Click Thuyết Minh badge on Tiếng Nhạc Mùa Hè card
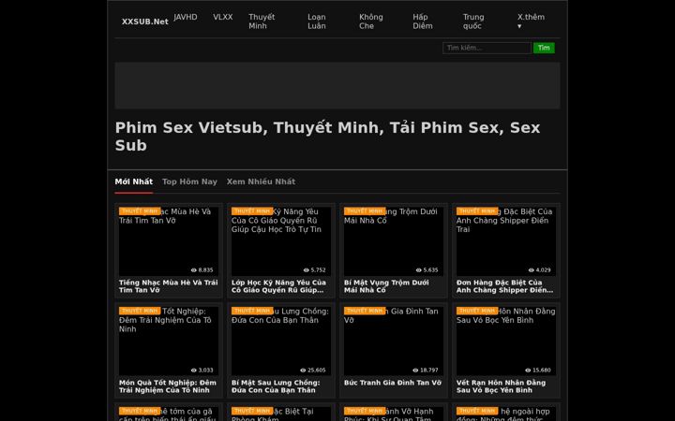675x421 pixels. 140,210
